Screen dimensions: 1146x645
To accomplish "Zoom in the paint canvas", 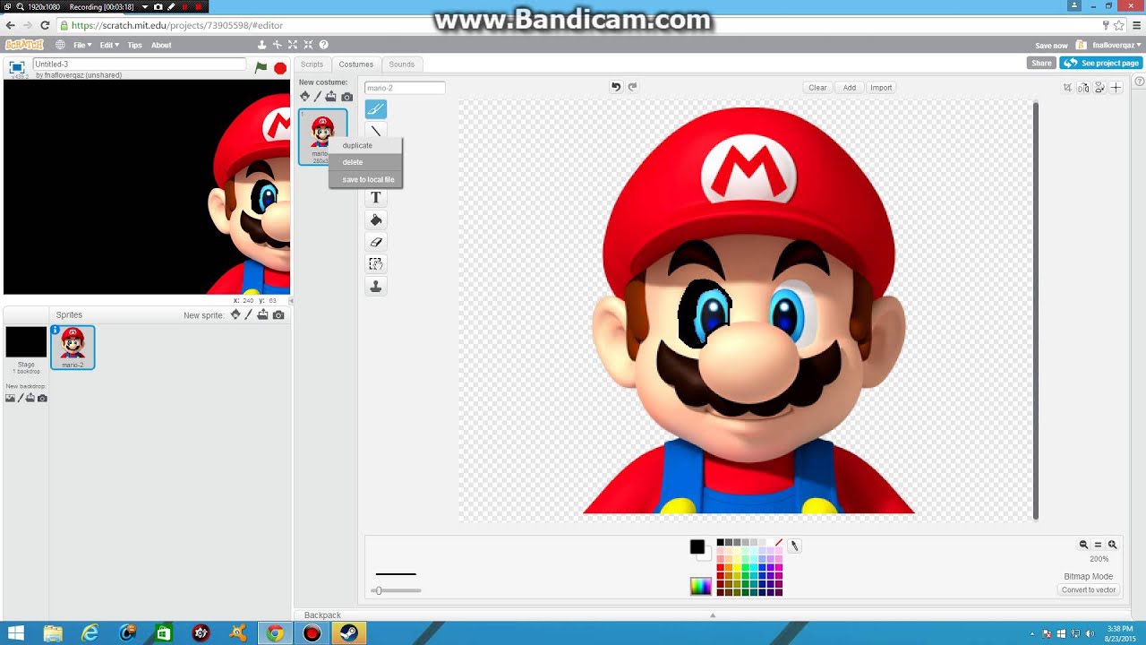I will point(1113,545).
